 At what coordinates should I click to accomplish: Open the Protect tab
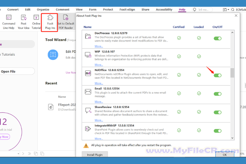click(x=108, y=10)
